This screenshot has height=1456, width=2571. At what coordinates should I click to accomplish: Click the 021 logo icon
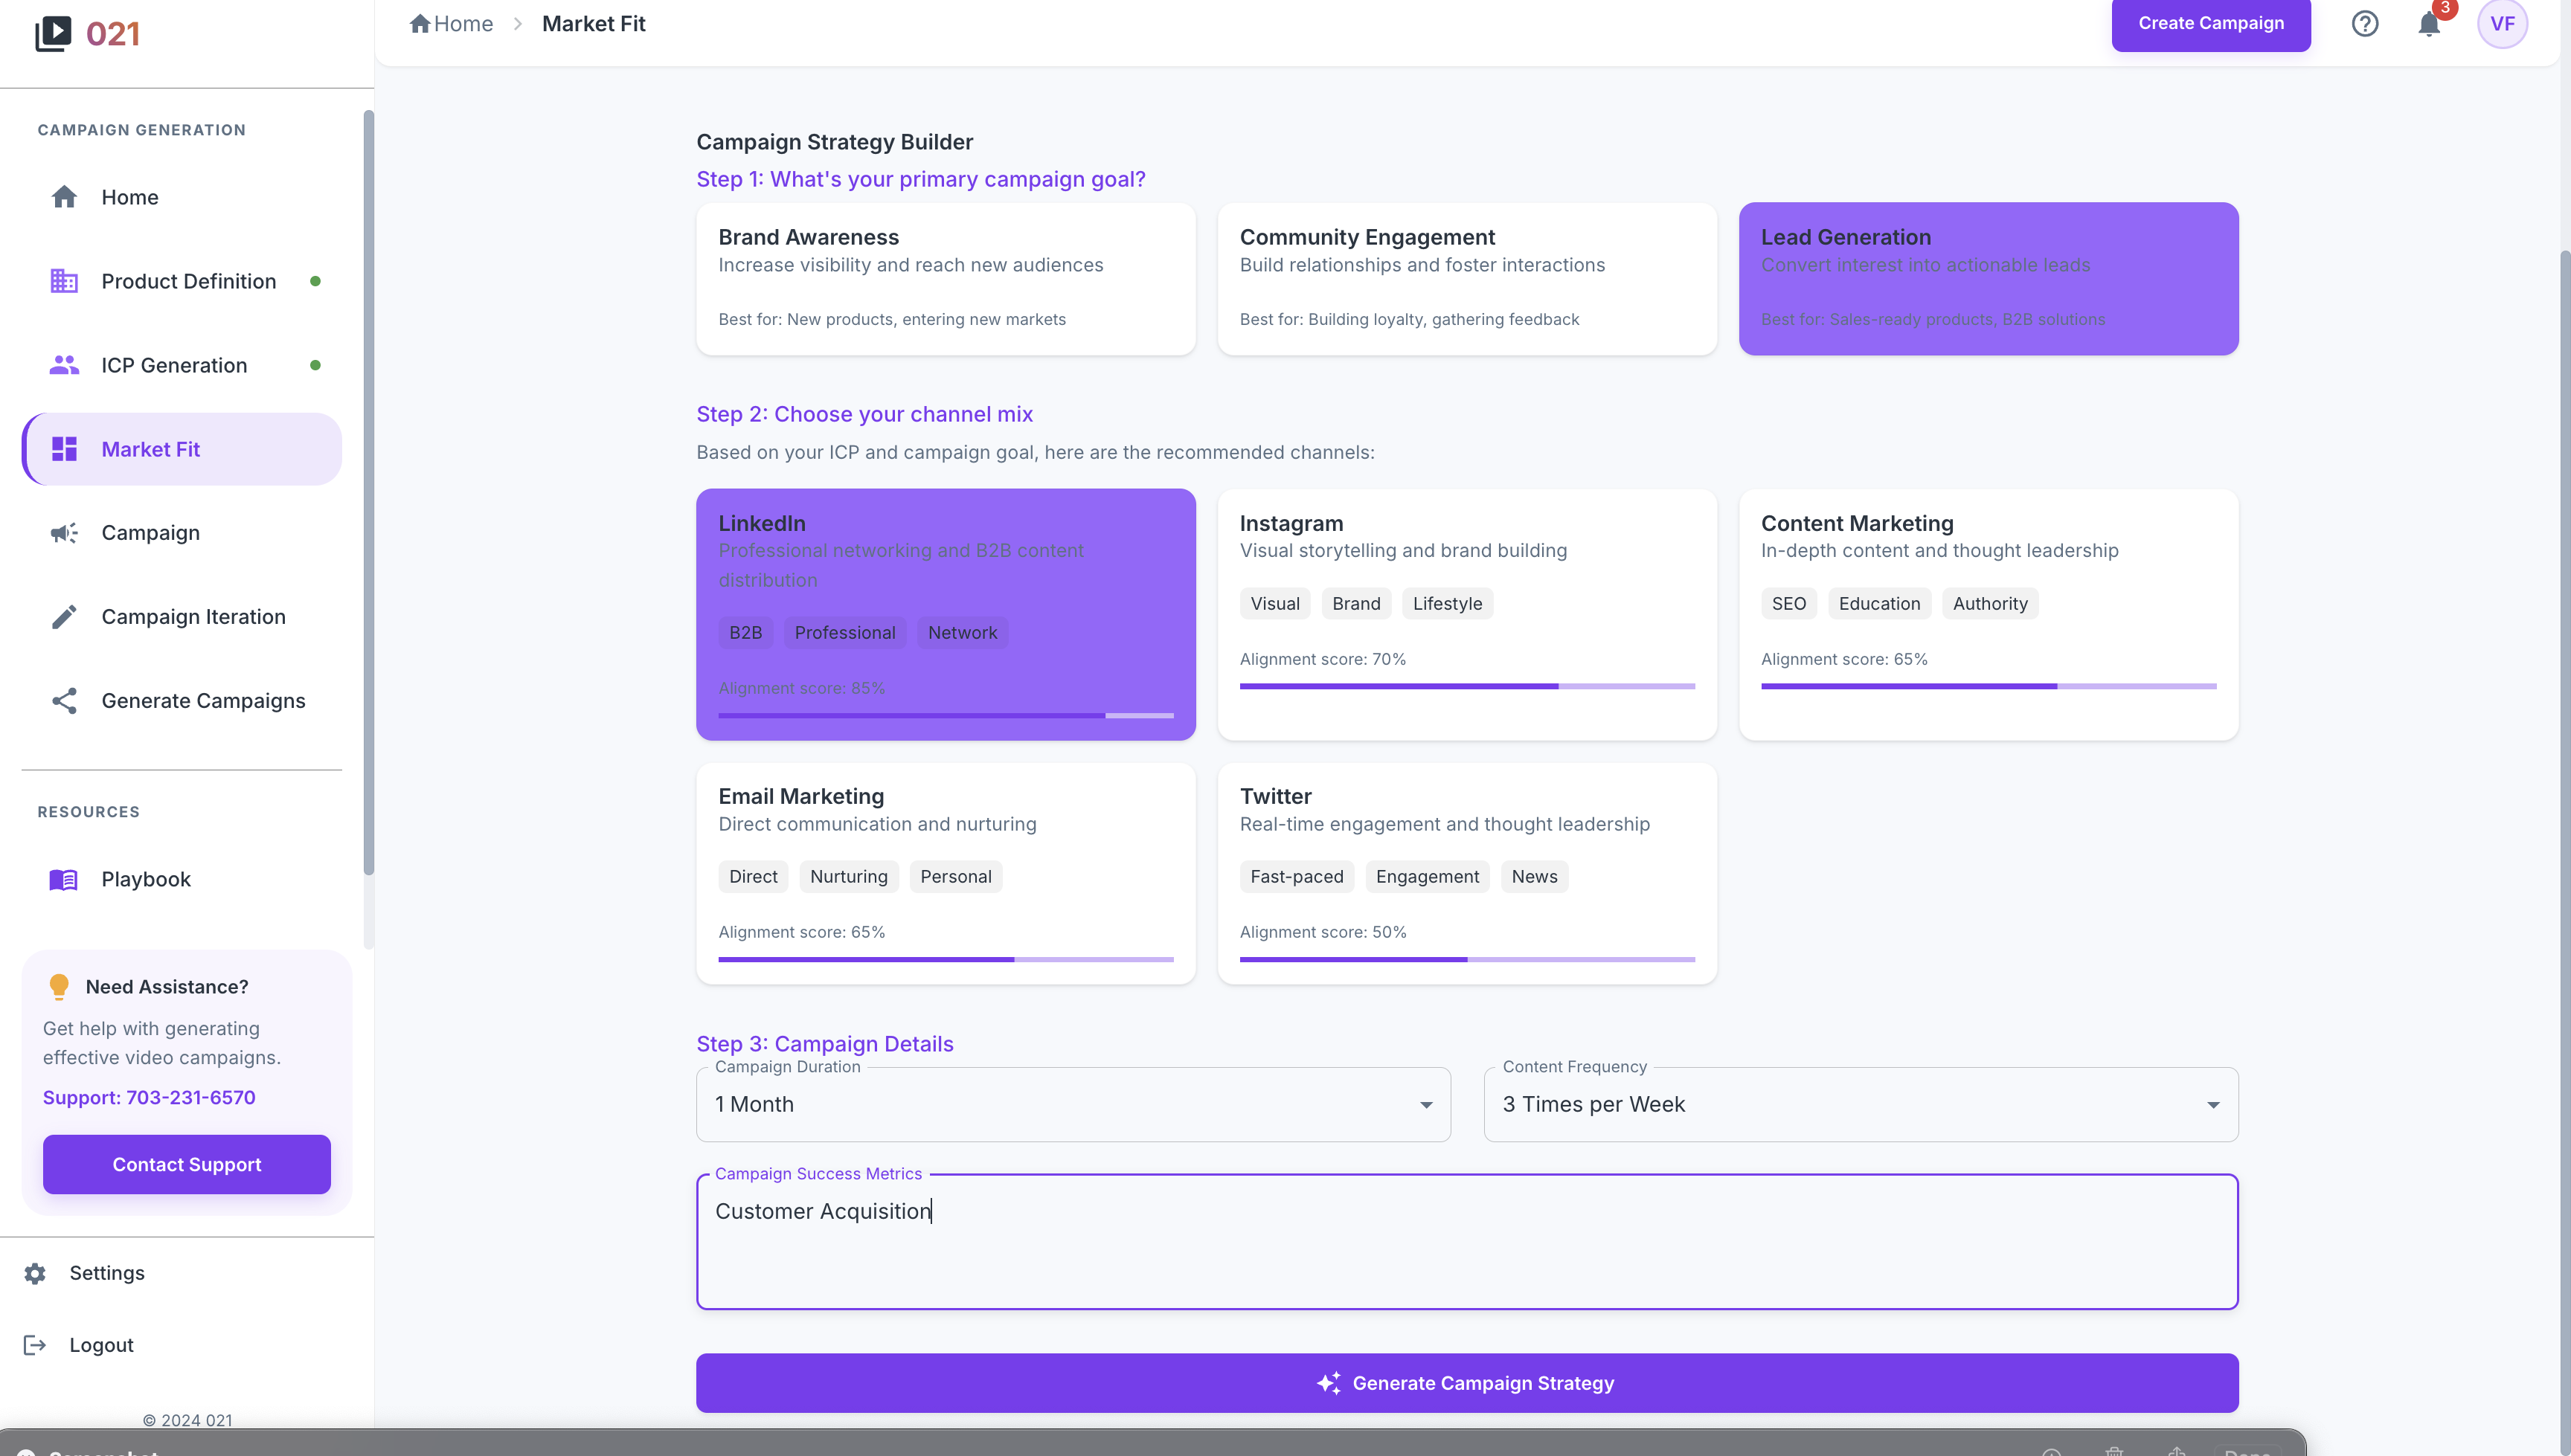(x=53, y=33)
